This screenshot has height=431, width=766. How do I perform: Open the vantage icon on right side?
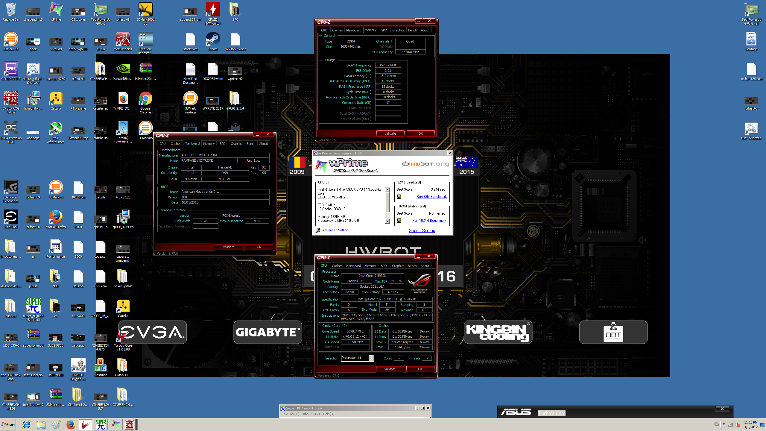coord(751,42)
